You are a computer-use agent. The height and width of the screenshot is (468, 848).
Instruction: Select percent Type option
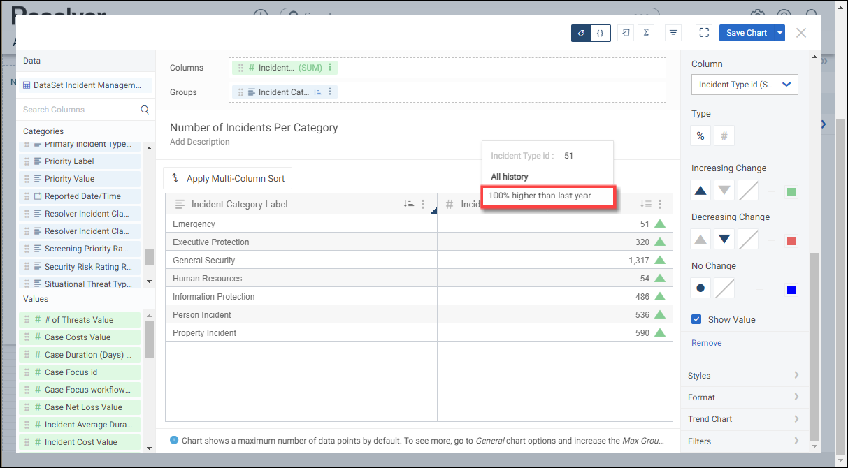(x=700, y=136)
